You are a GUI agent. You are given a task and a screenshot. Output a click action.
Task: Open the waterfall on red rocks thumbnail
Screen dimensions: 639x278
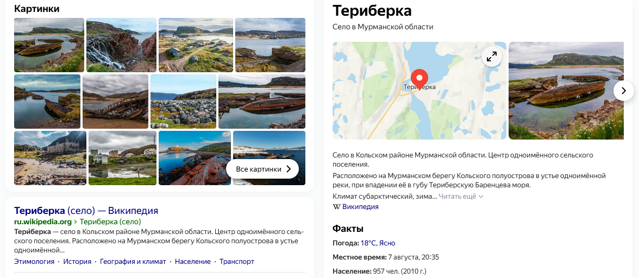122,45
